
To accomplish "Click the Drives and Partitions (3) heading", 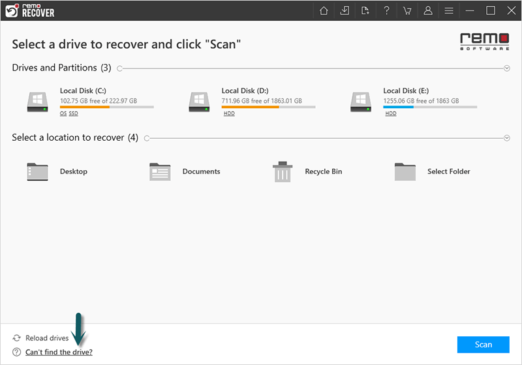I will (x=61, y=68).
